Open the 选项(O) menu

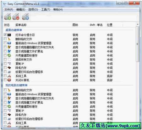33,10
